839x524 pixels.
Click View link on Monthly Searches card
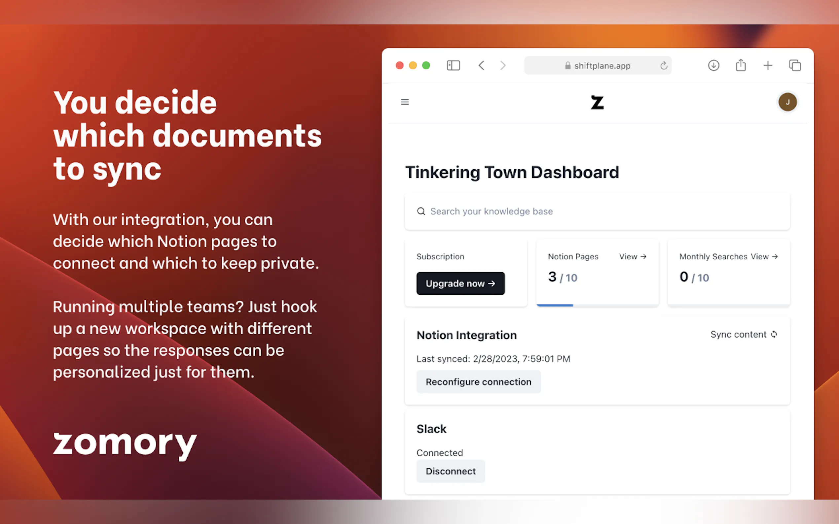(764, 256)
